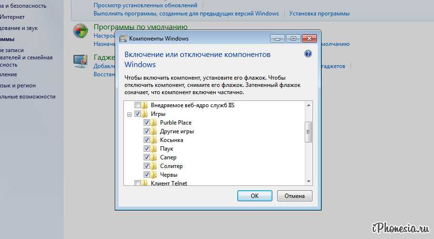Click the Purble Place folder icon
The width and height of the screenshot is (434, 239).
[154, 122]
